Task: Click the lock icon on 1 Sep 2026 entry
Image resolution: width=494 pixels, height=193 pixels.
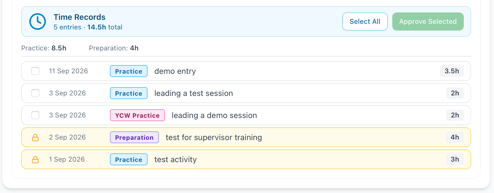Action: (x=35, y=160)
